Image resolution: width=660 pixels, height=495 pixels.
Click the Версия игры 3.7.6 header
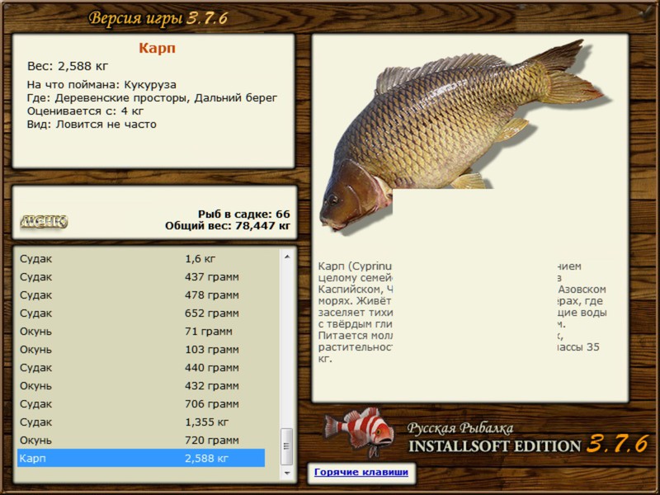[x=158, y=18]
